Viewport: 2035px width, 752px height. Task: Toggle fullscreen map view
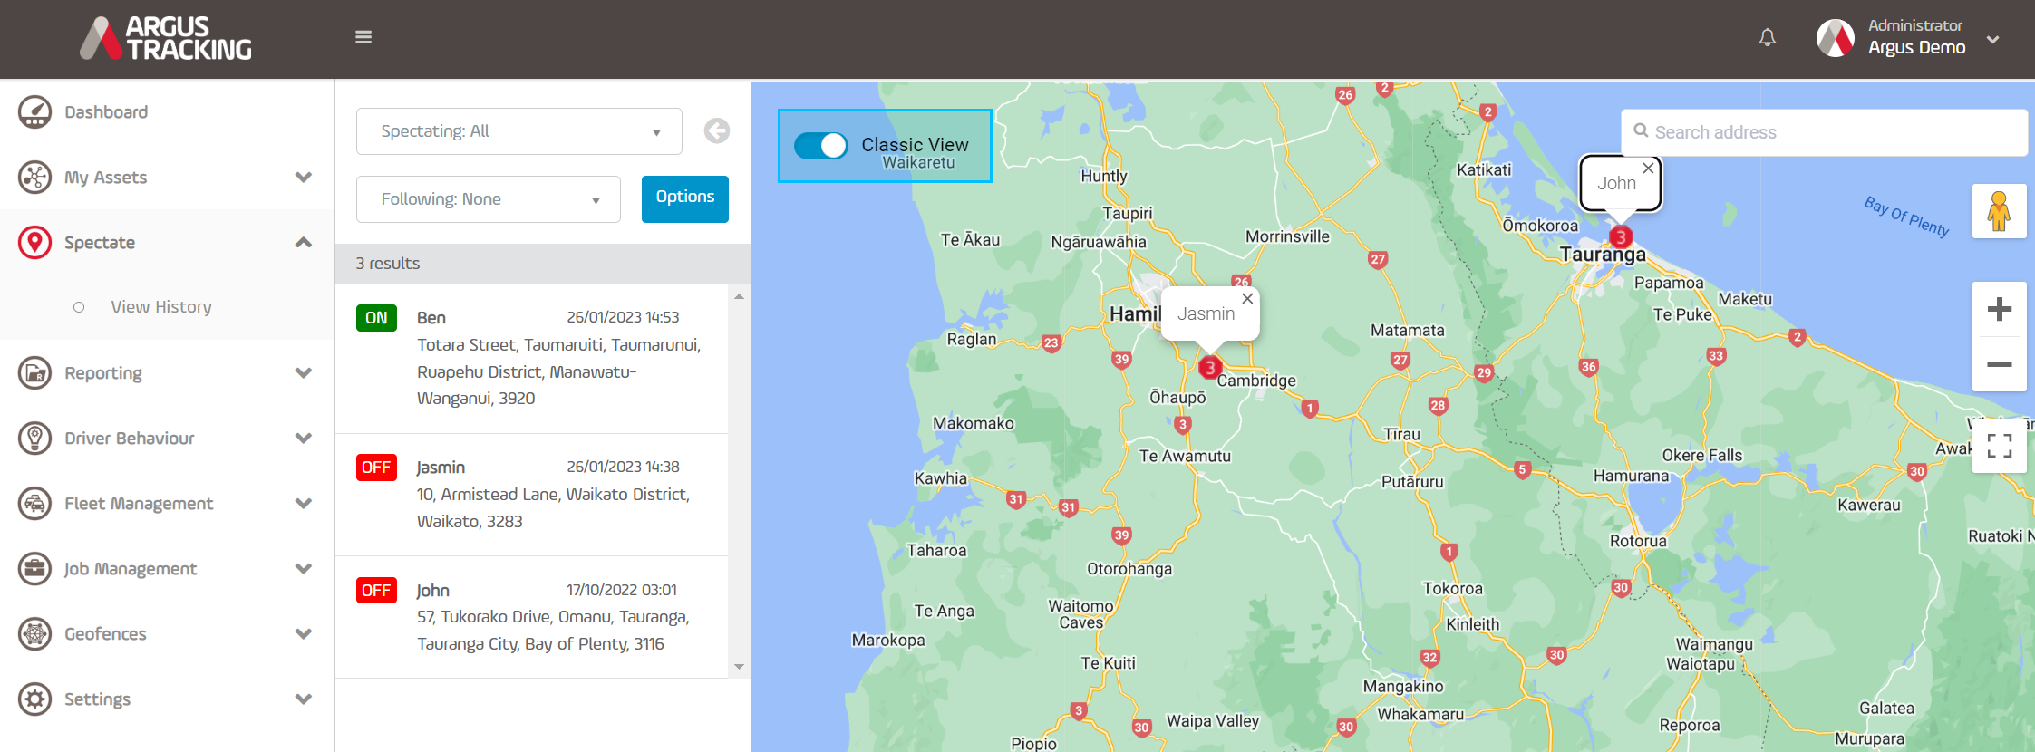pos(1999,446)
